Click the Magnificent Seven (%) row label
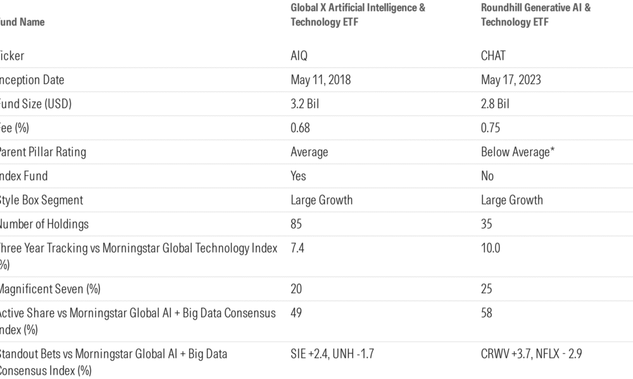The width and height of the screenshot is (633, 379). tap(49, 289)
